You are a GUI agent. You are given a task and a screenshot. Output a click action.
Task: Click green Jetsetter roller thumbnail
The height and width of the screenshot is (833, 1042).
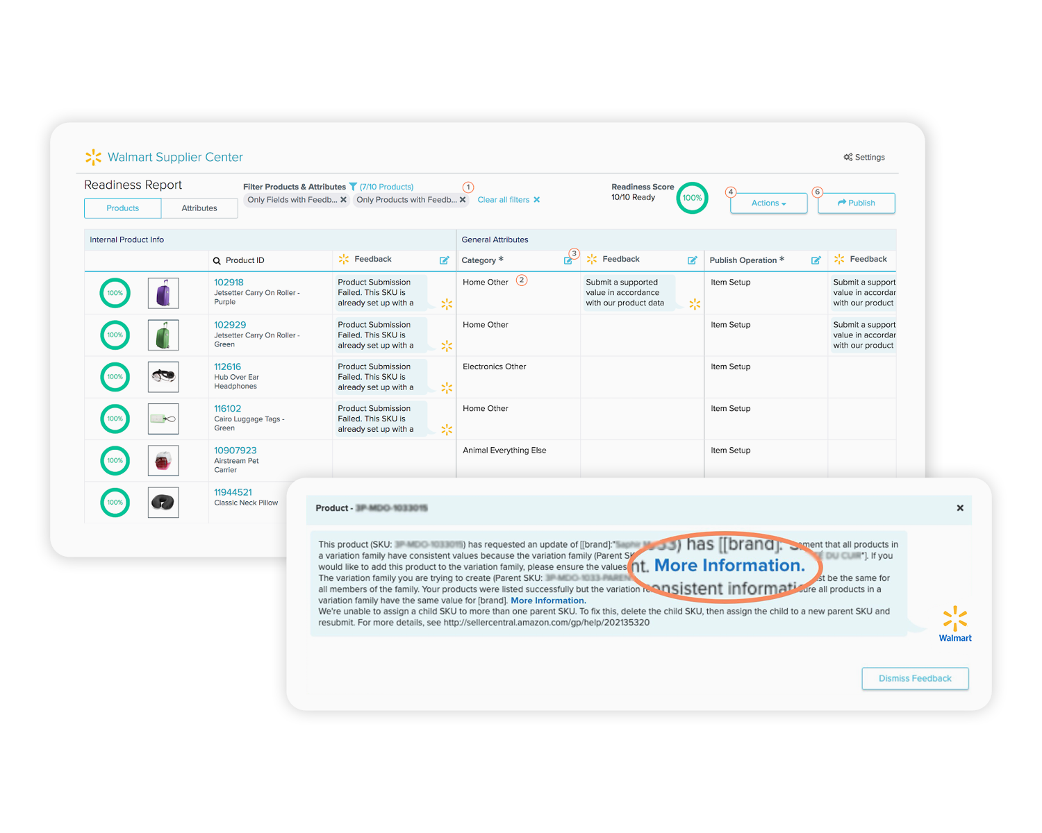pos(163,335)
